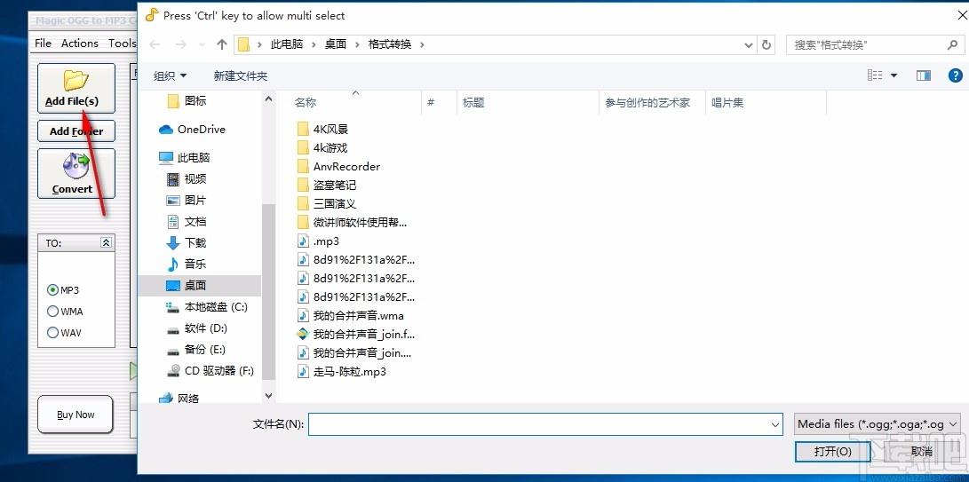Open the Actions menu in Magic OGG window
The width and height of the screenshot is (969, 482).
tap(80, 43)
